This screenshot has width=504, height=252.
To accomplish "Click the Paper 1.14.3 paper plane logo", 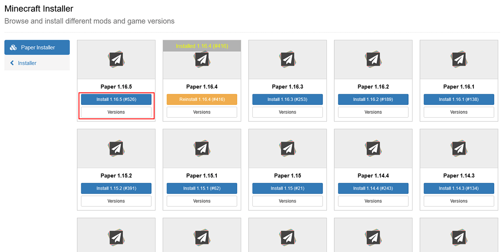I will [x=459, y=149].
